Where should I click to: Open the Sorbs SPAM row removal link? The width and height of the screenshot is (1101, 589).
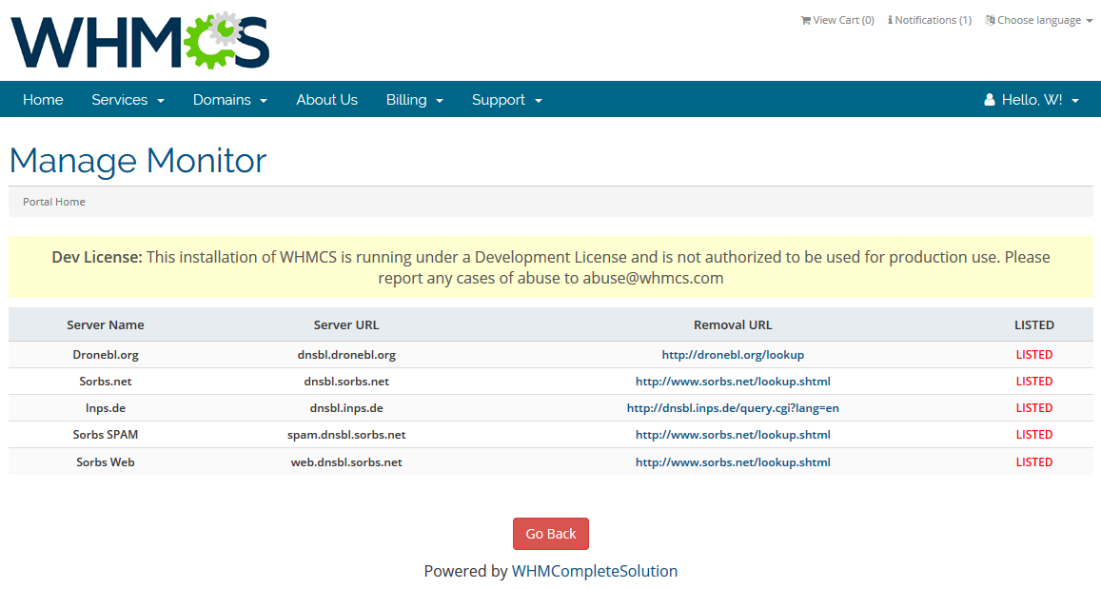tap(733, 435)
